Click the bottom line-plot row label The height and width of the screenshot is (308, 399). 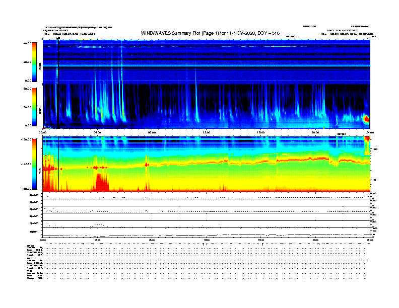coord(34,232)
